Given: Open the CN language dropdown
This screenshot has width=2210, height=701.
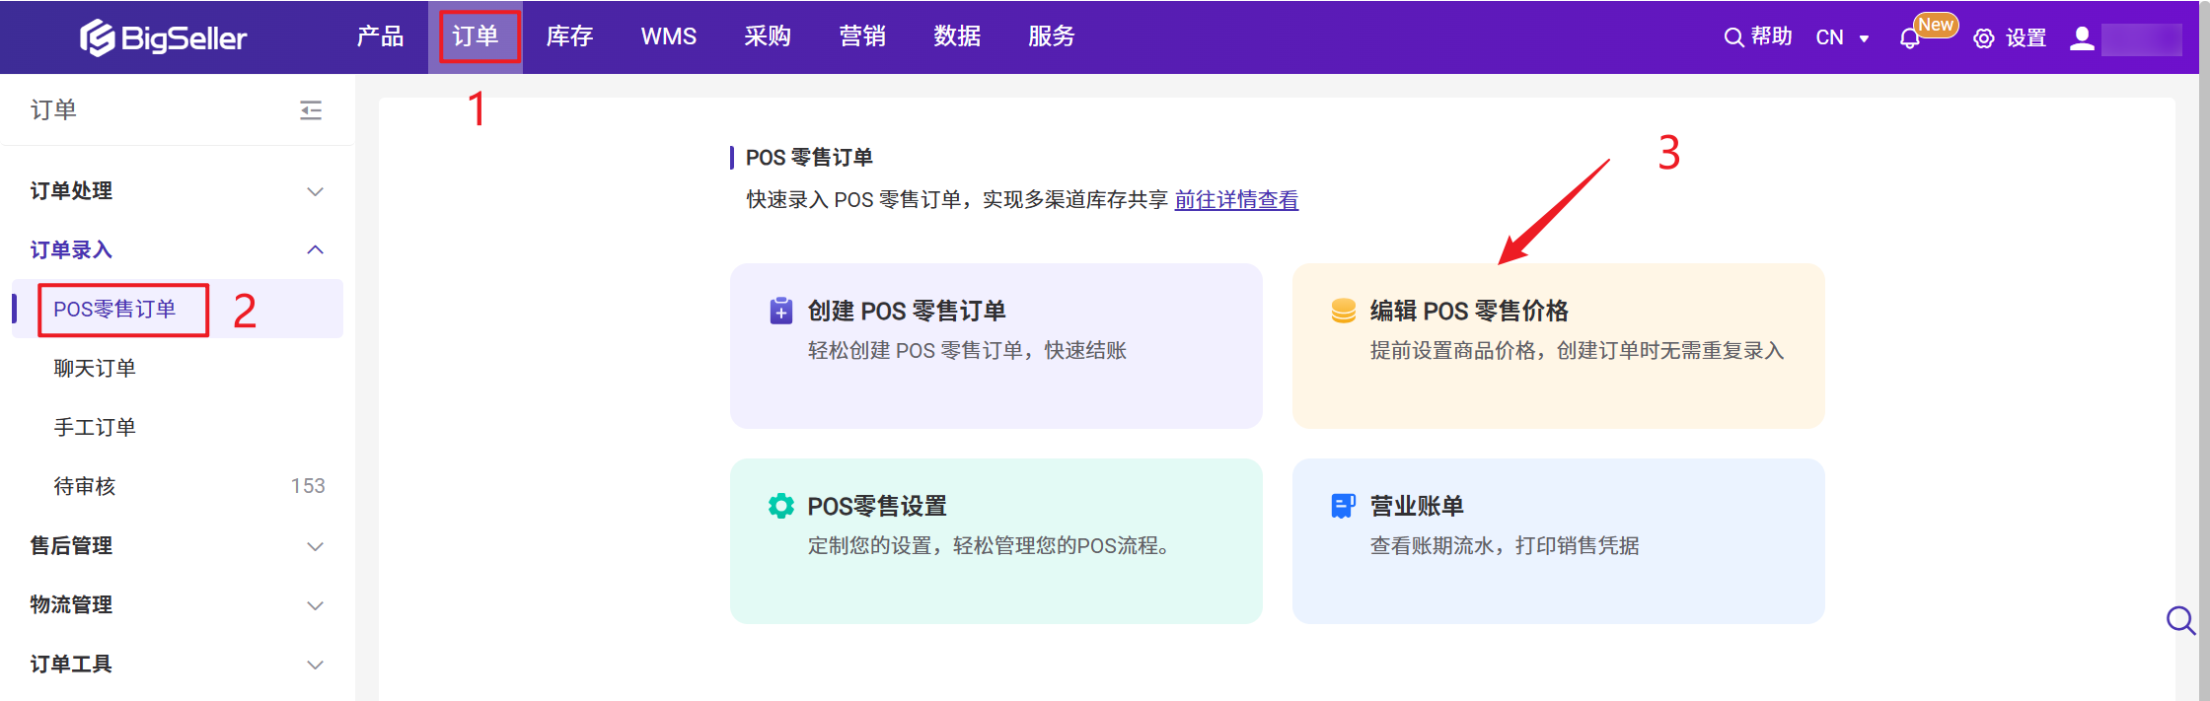Looking at the screenshot, I should [x=1841, y=37].
